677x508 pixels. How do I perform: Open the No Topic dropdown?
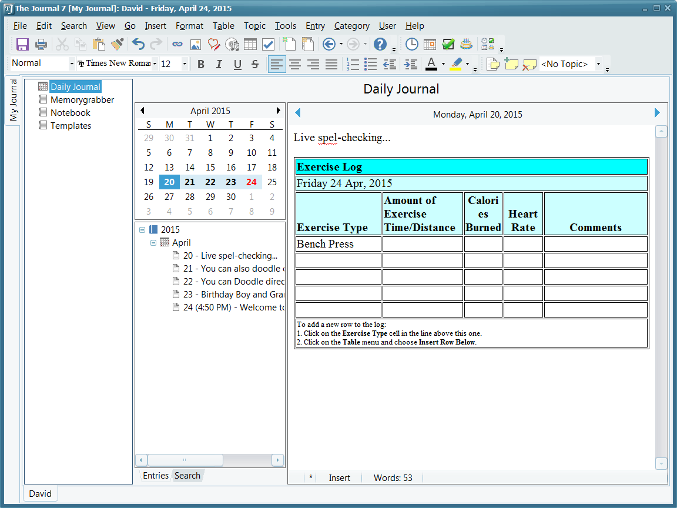598,64
